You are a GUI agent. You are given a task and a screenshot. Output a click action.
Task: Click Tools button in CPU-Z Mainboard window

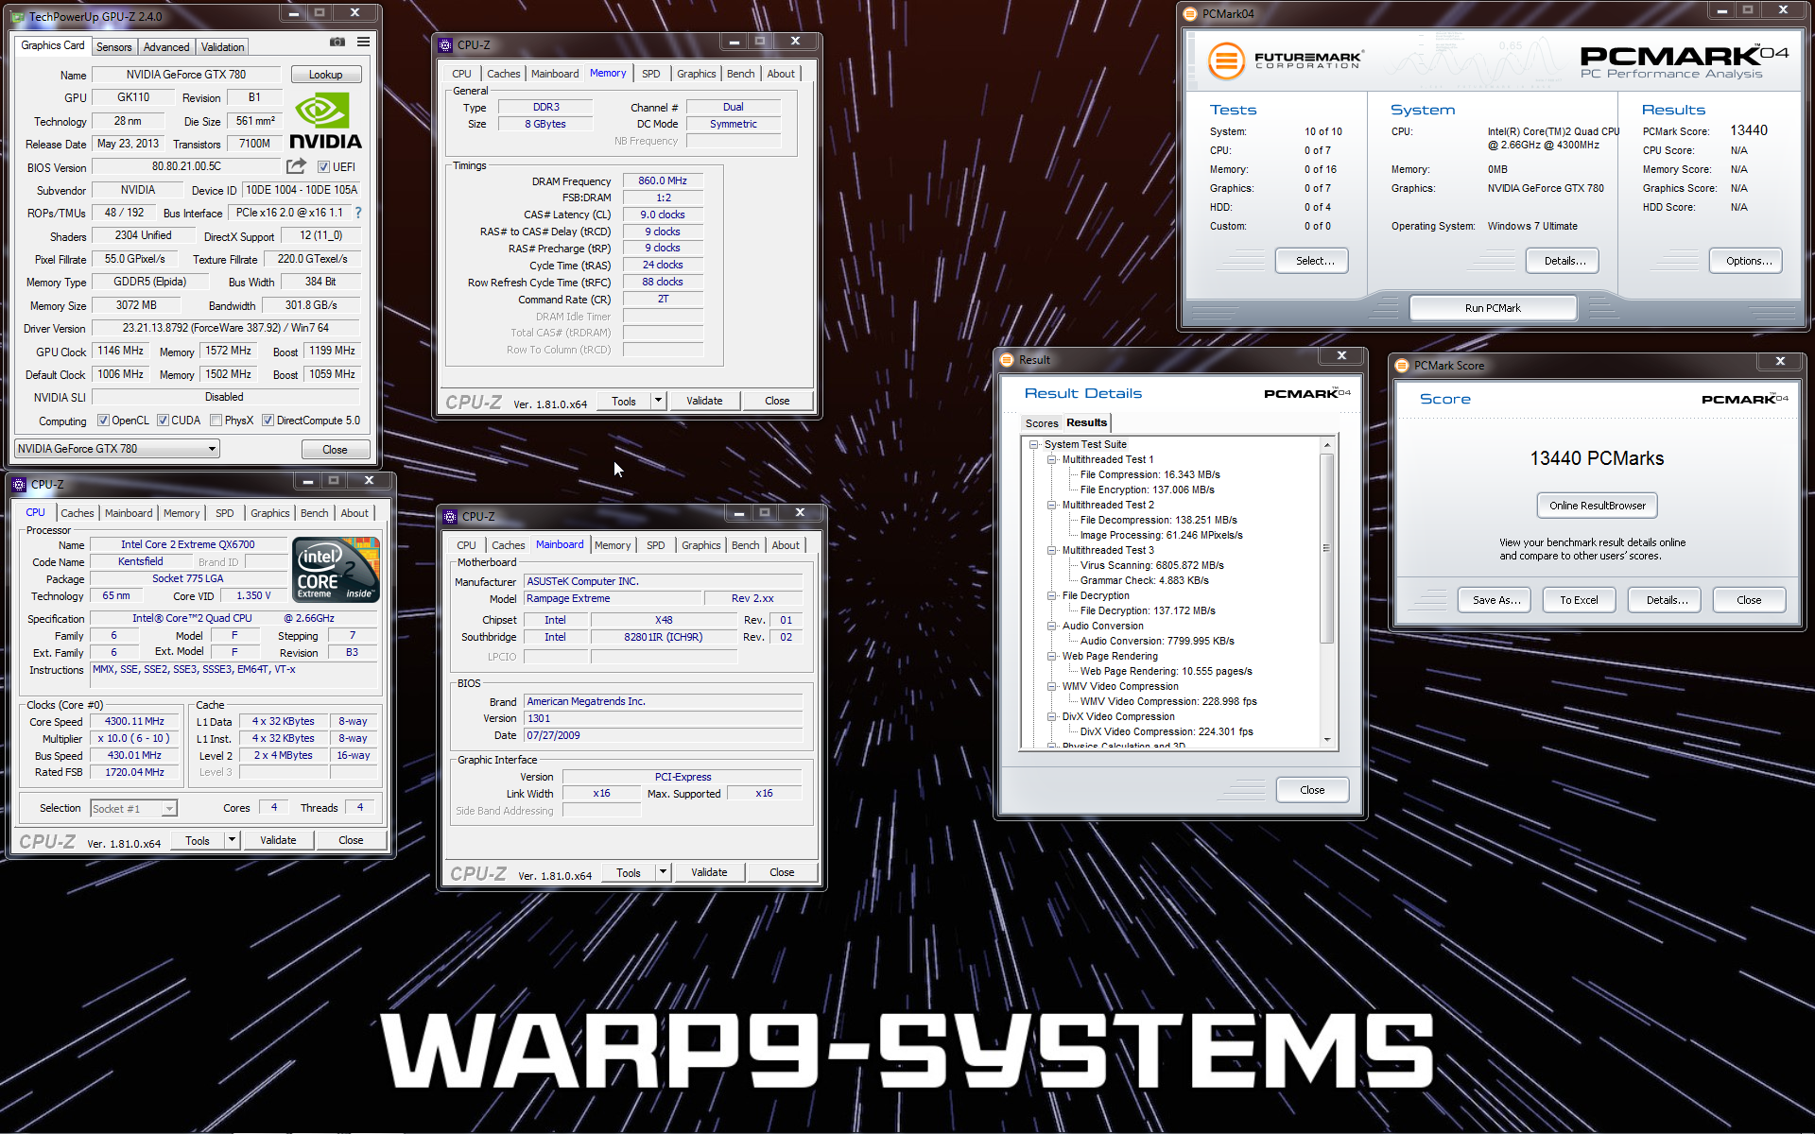coord(629,872)
